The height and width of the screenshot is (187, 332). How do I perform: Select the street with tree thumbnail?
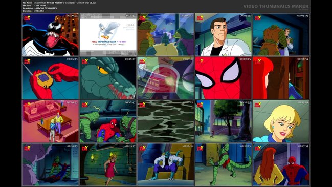(x=223, y=121)
